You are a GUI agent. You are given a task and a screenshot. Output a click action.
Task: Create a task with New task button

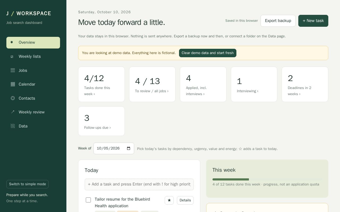[313, 21]
